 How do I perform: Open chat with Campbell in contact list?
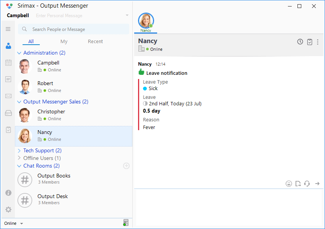click(73, 66)
